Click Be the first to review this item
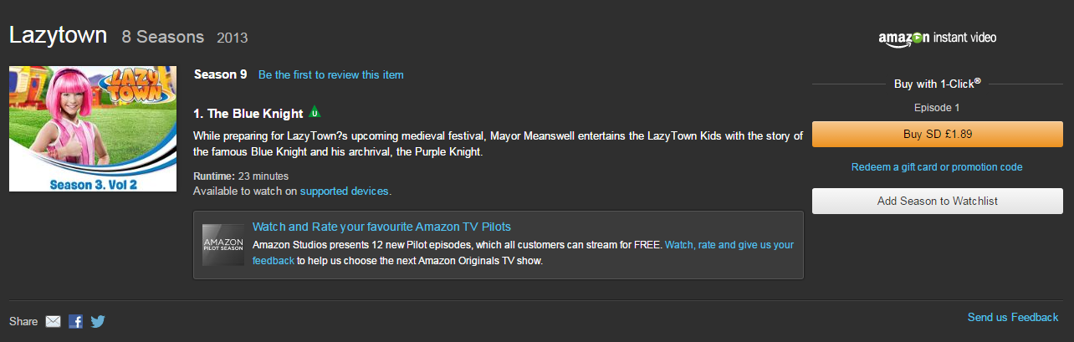The width and height of the screenshot is (1074, 342). (330, 75)
